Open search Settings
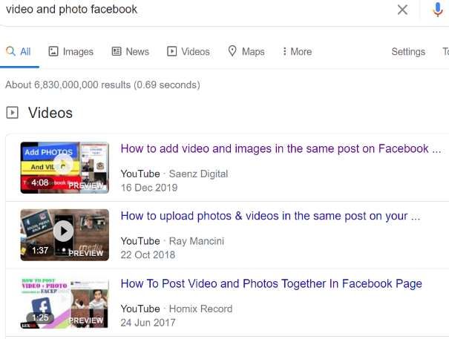Viewport: 449px width, 339px height. point(408,51)
